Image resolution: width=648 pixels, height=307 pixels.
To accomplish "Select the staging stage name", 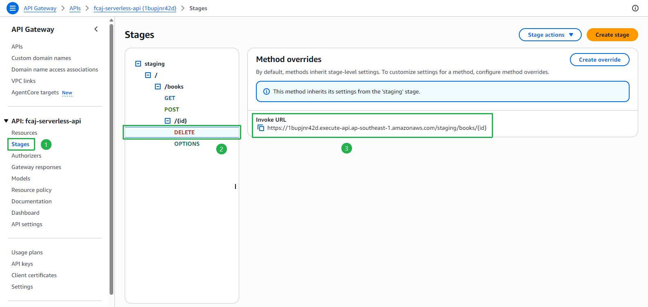I will click(155, 64).
